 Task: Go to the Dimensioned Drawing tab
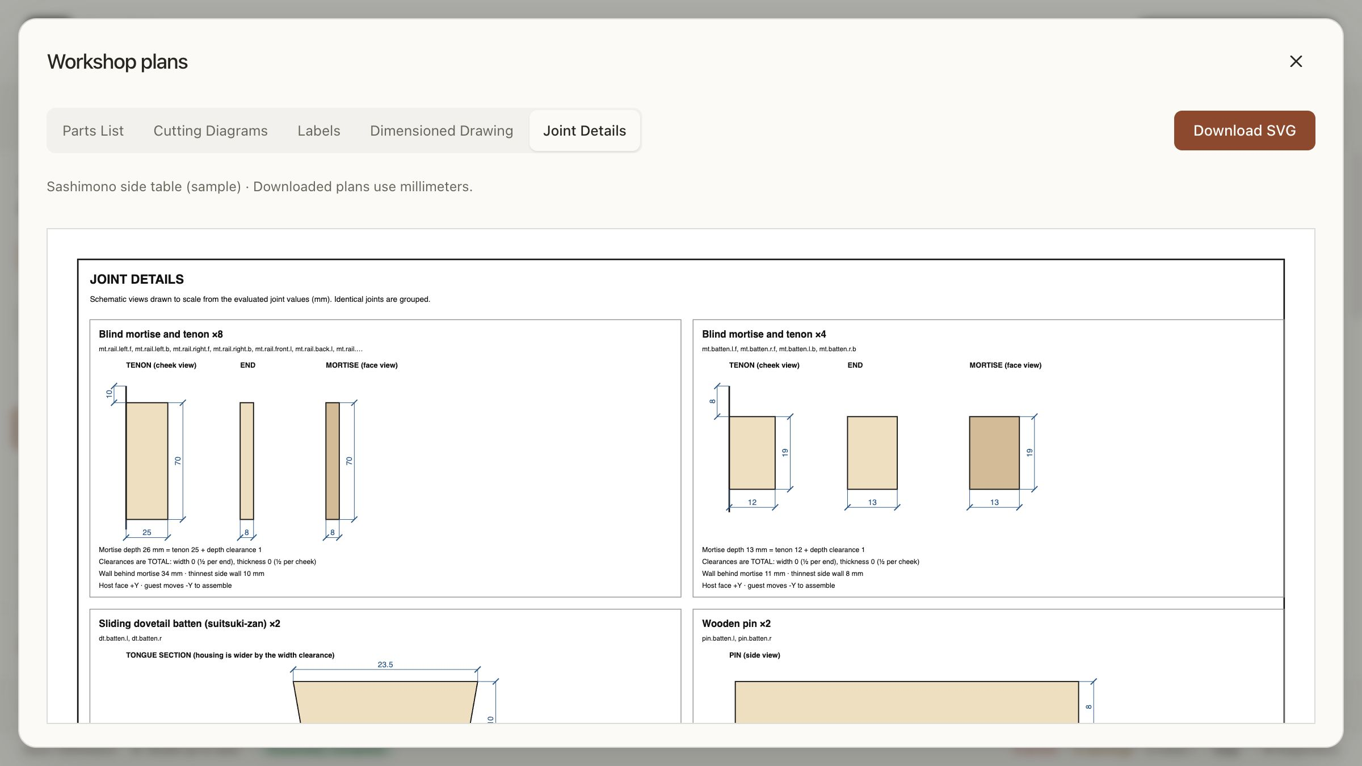point(442,131)
